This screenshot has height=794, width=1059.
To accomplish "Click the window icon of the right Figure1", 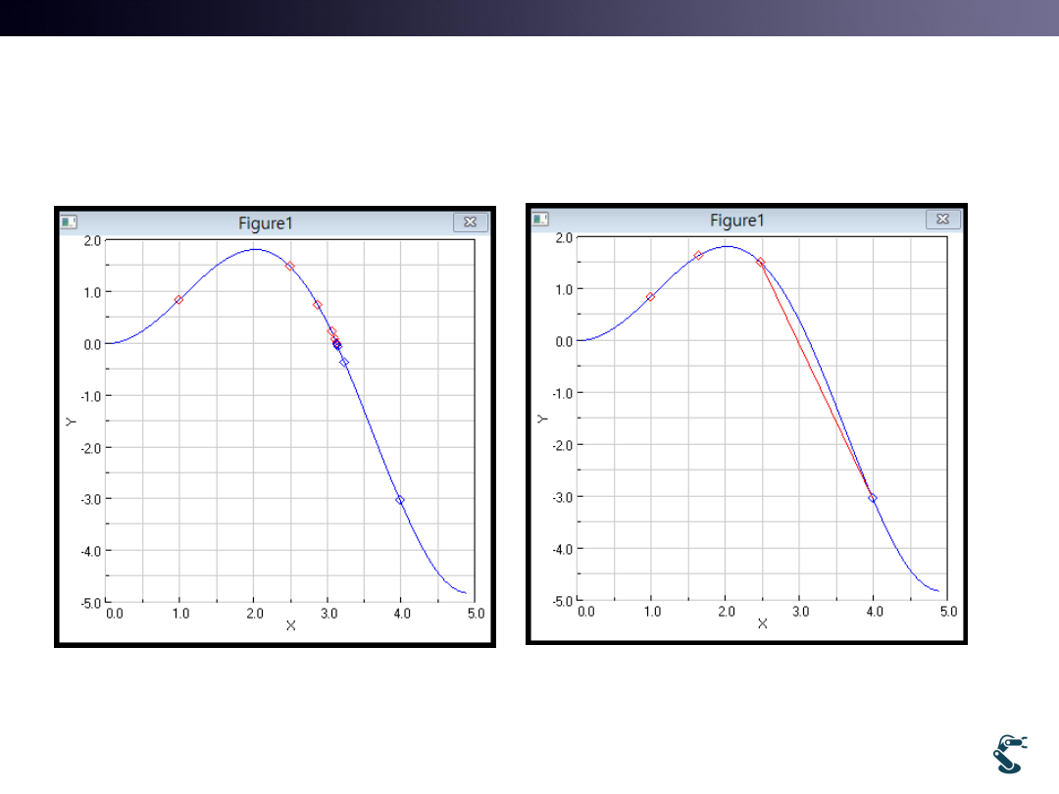I will point(540,219).
